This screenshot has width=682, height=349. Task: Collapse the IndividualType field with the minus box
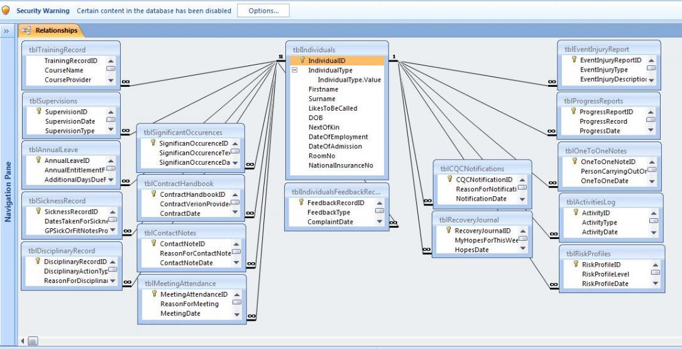coord(294,70)
